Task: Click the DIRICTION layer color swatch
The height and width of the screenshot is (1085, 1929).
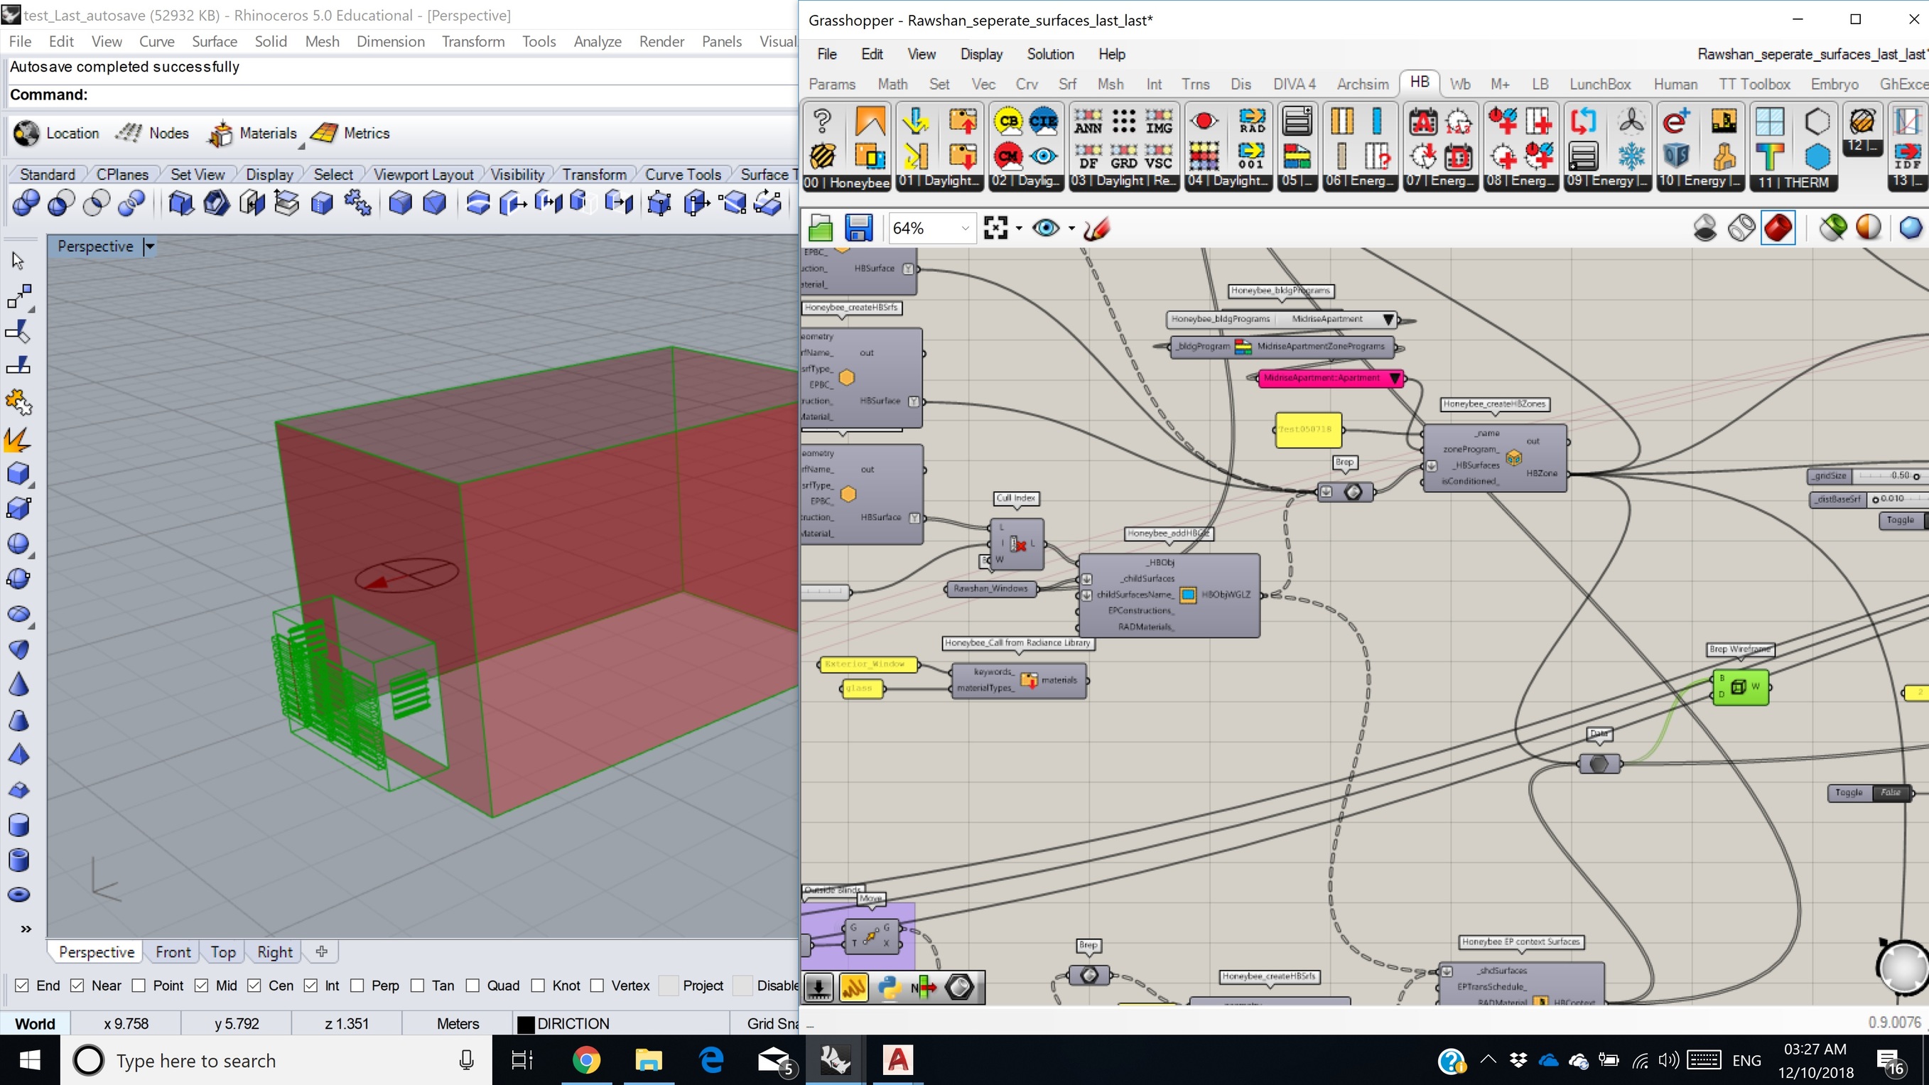Action: [x=526, y=1024]
